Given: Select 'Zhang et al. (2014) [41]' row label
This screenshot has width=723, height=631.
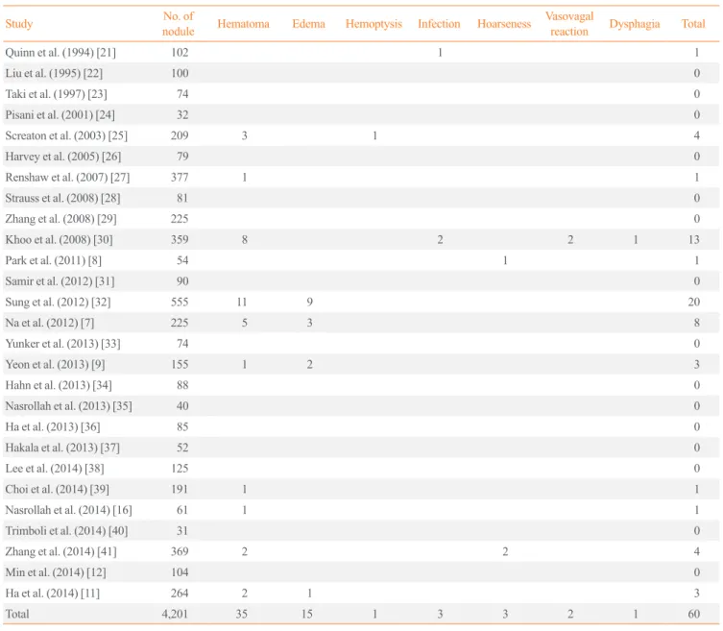Looking at the screenshot, I should (x=60, y=551).
